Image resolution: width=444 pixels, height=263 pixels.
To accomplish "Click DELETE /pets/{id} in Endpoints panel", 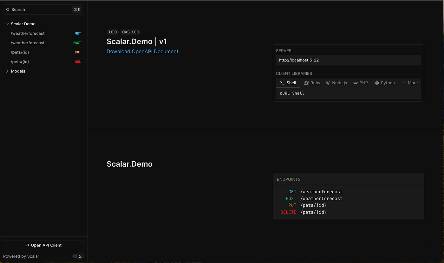I will [x=304, y=212].
